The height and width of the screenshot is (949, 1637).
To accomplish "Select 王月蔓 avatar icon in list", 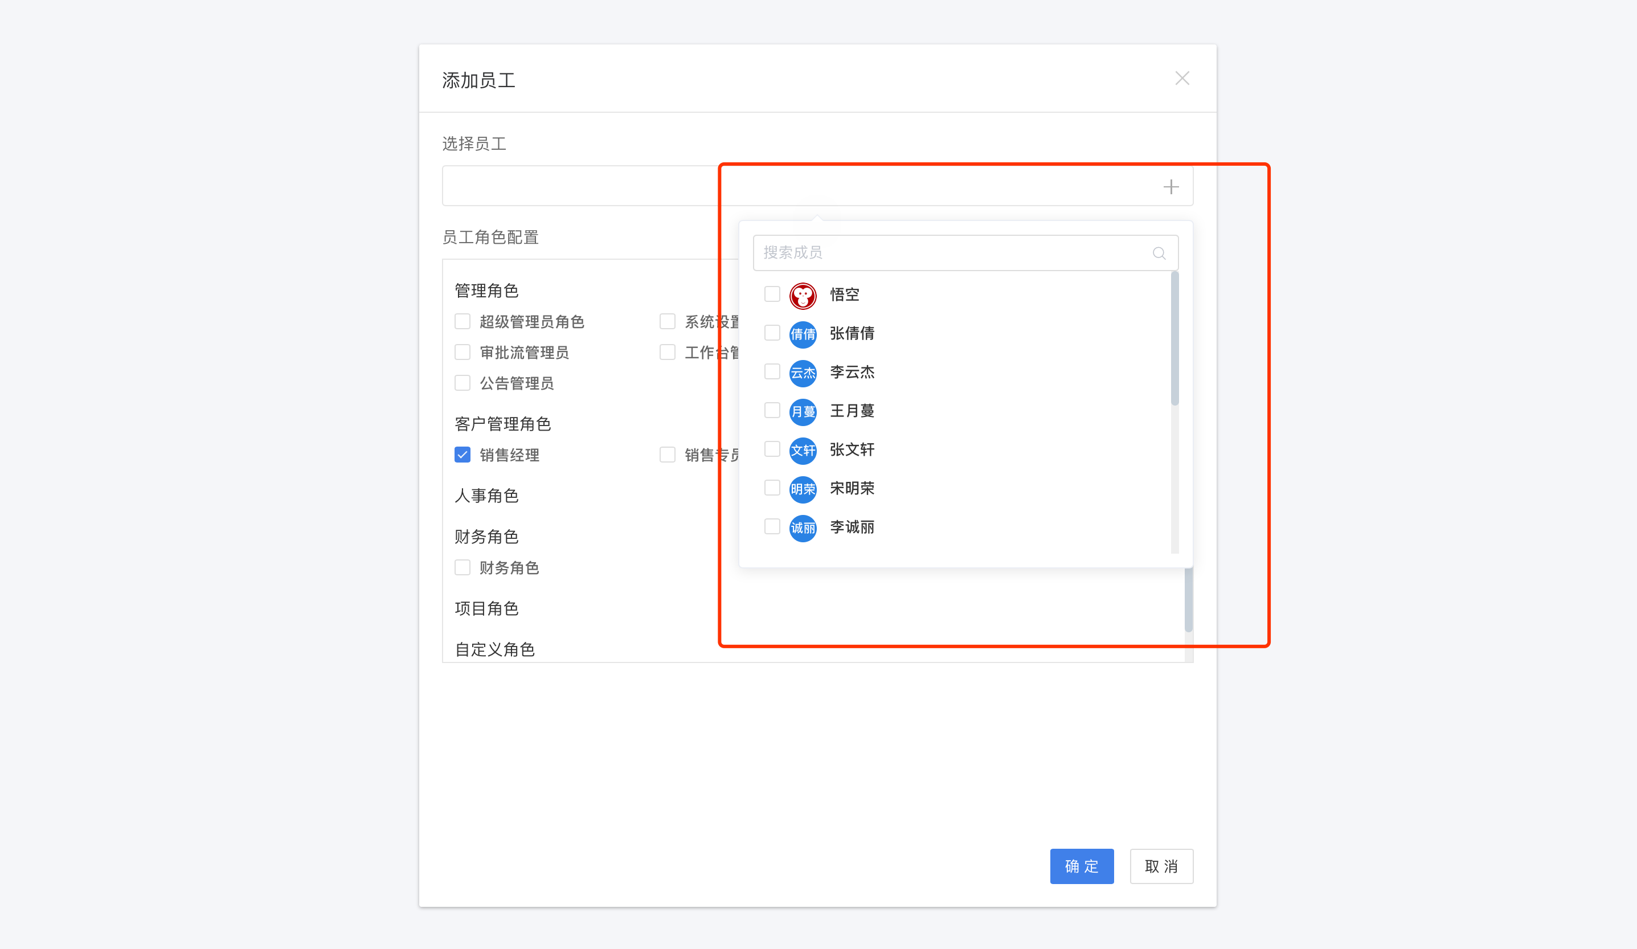I will (x=802, y=410).
